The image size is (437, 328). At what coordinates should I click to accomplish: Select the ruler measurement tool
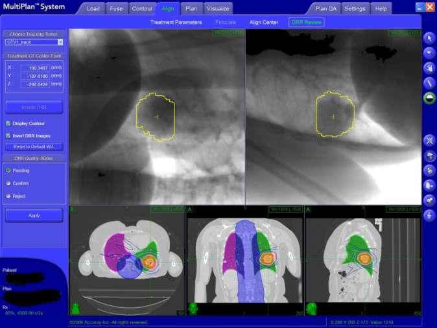pyautogui.click(x=429, y=83)
